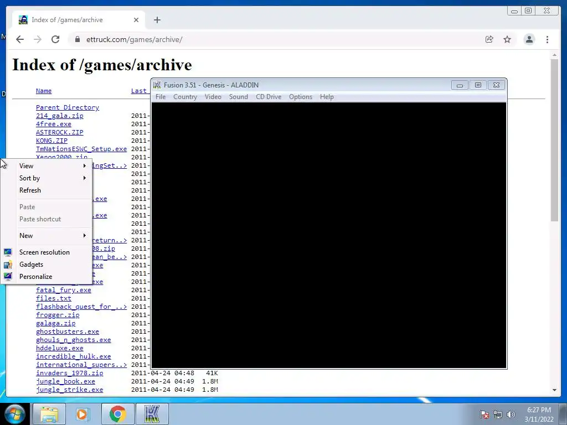Open jungle_strike.exe link
Image resolution: width=567 pixels, height=425 pixels.
coord(69,390)
